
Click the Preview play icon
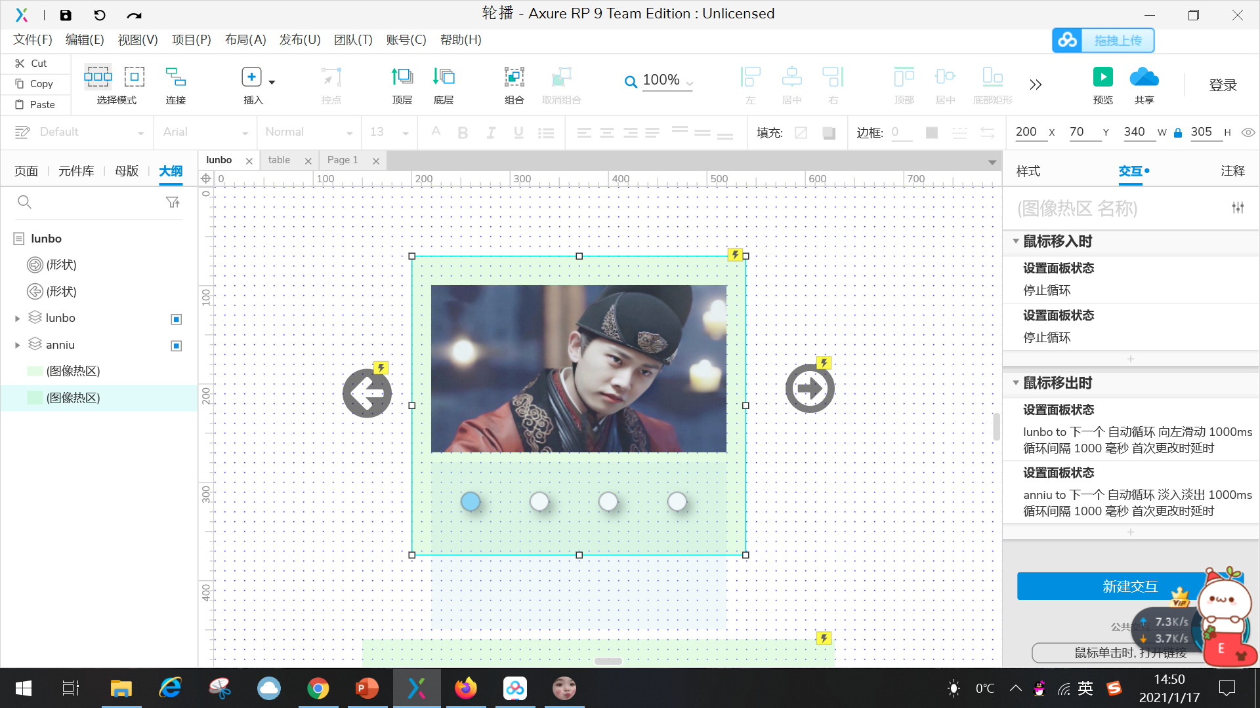[x=1102, y=77]
